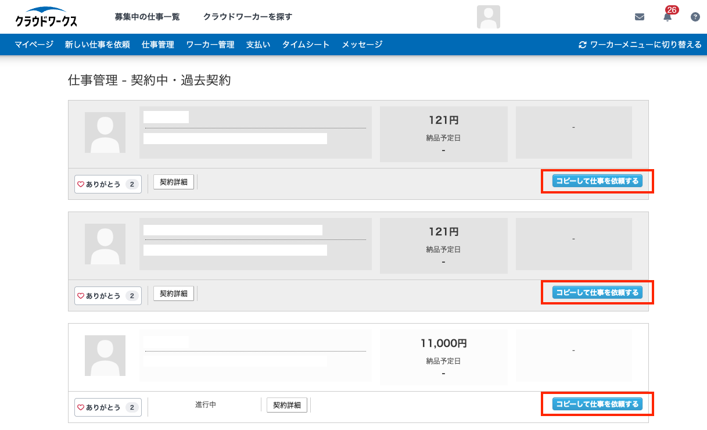Click the CrowdWorks logo
This screenshot has height=430, width=707.
pos(46,17)
